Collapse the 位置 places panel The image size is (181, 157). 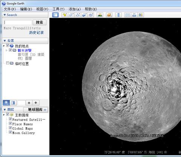(x=5, y=41)
